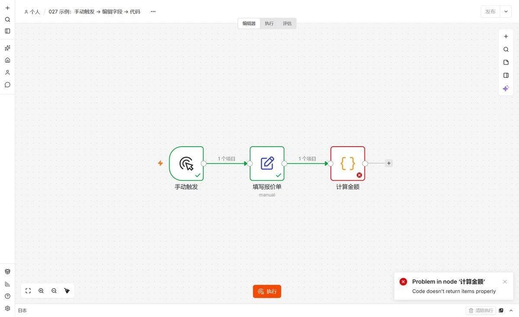Open the cube templates icon in sidebar

[7, 272]
